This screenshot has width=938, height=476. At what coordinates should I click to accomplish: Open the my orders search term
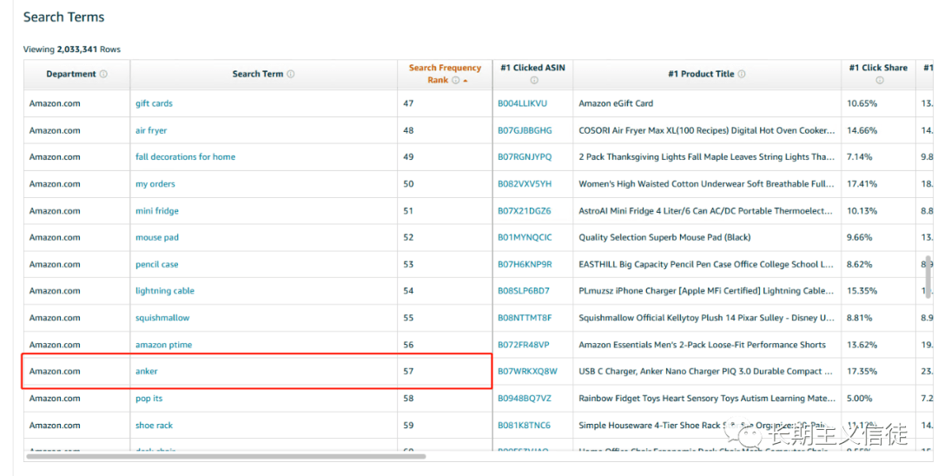click(155, 184)
